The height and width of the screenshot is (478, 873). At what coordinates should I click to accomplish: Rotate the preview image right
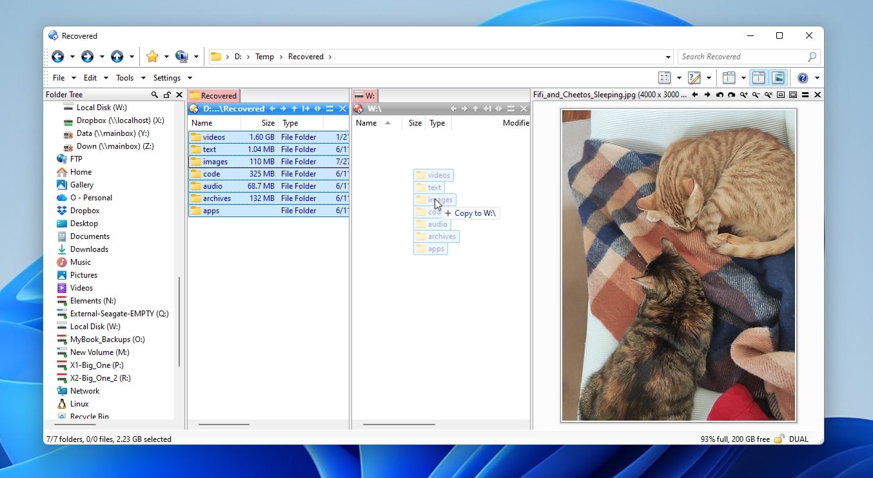[731, 95]
